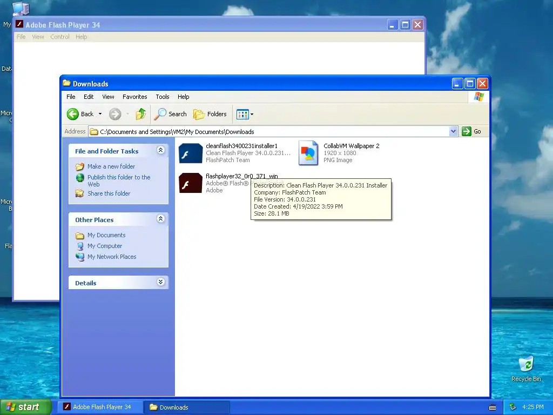Click the keyboard icon on the taskbar

pos(493,407)
